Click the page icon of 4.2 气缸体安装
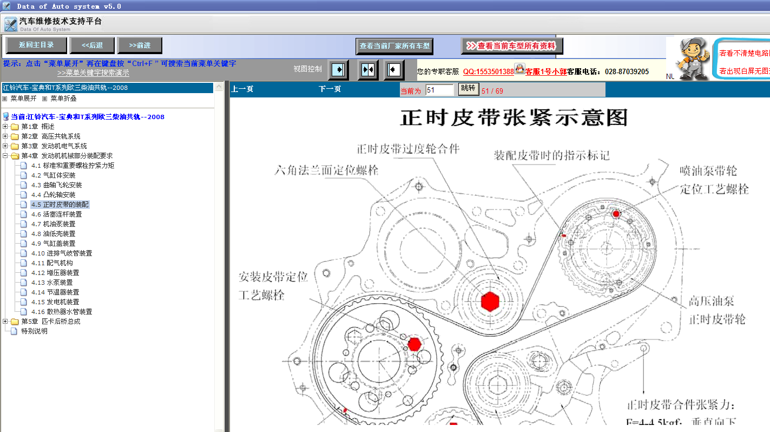 [x=24, y=175]
